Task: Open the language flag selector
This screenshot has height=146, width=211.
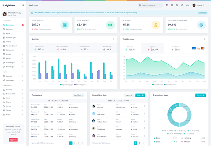Action: tap(167, 5)
